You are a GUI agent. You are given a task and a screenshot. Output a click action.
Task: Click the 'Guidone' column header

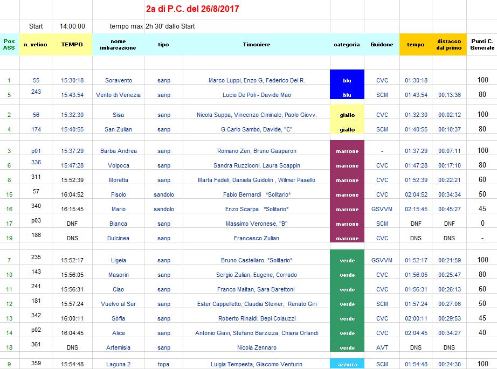pos(382,44)
